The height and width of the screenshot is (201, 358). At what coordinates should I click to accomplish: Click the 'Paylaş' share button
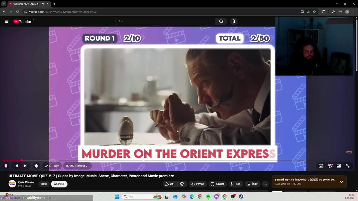tap(197, 184)
